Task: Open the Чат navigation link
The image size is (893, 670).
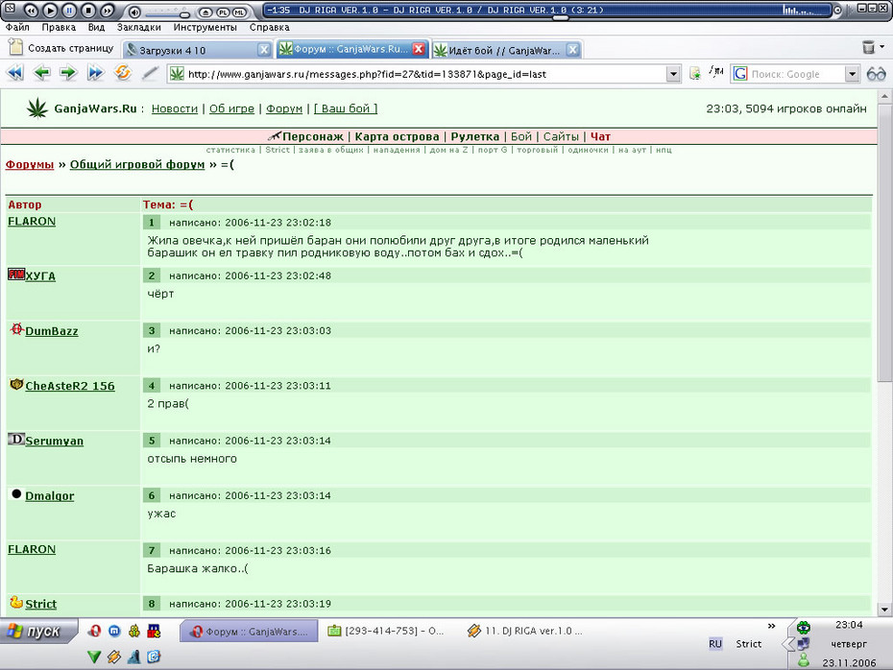Action: coord(600,136)
